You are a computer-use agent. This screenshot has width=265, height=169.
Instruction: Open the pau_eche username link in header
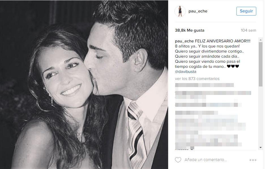click(x=198, y=11)
